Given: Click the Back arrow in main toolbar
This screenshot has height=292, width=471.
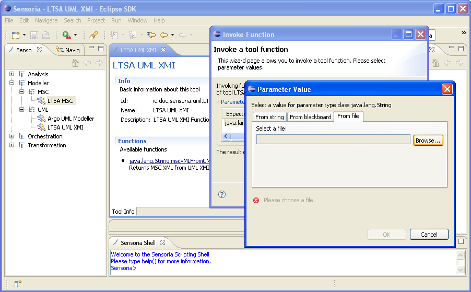Looking at the screenshot, I should point(164,35).
